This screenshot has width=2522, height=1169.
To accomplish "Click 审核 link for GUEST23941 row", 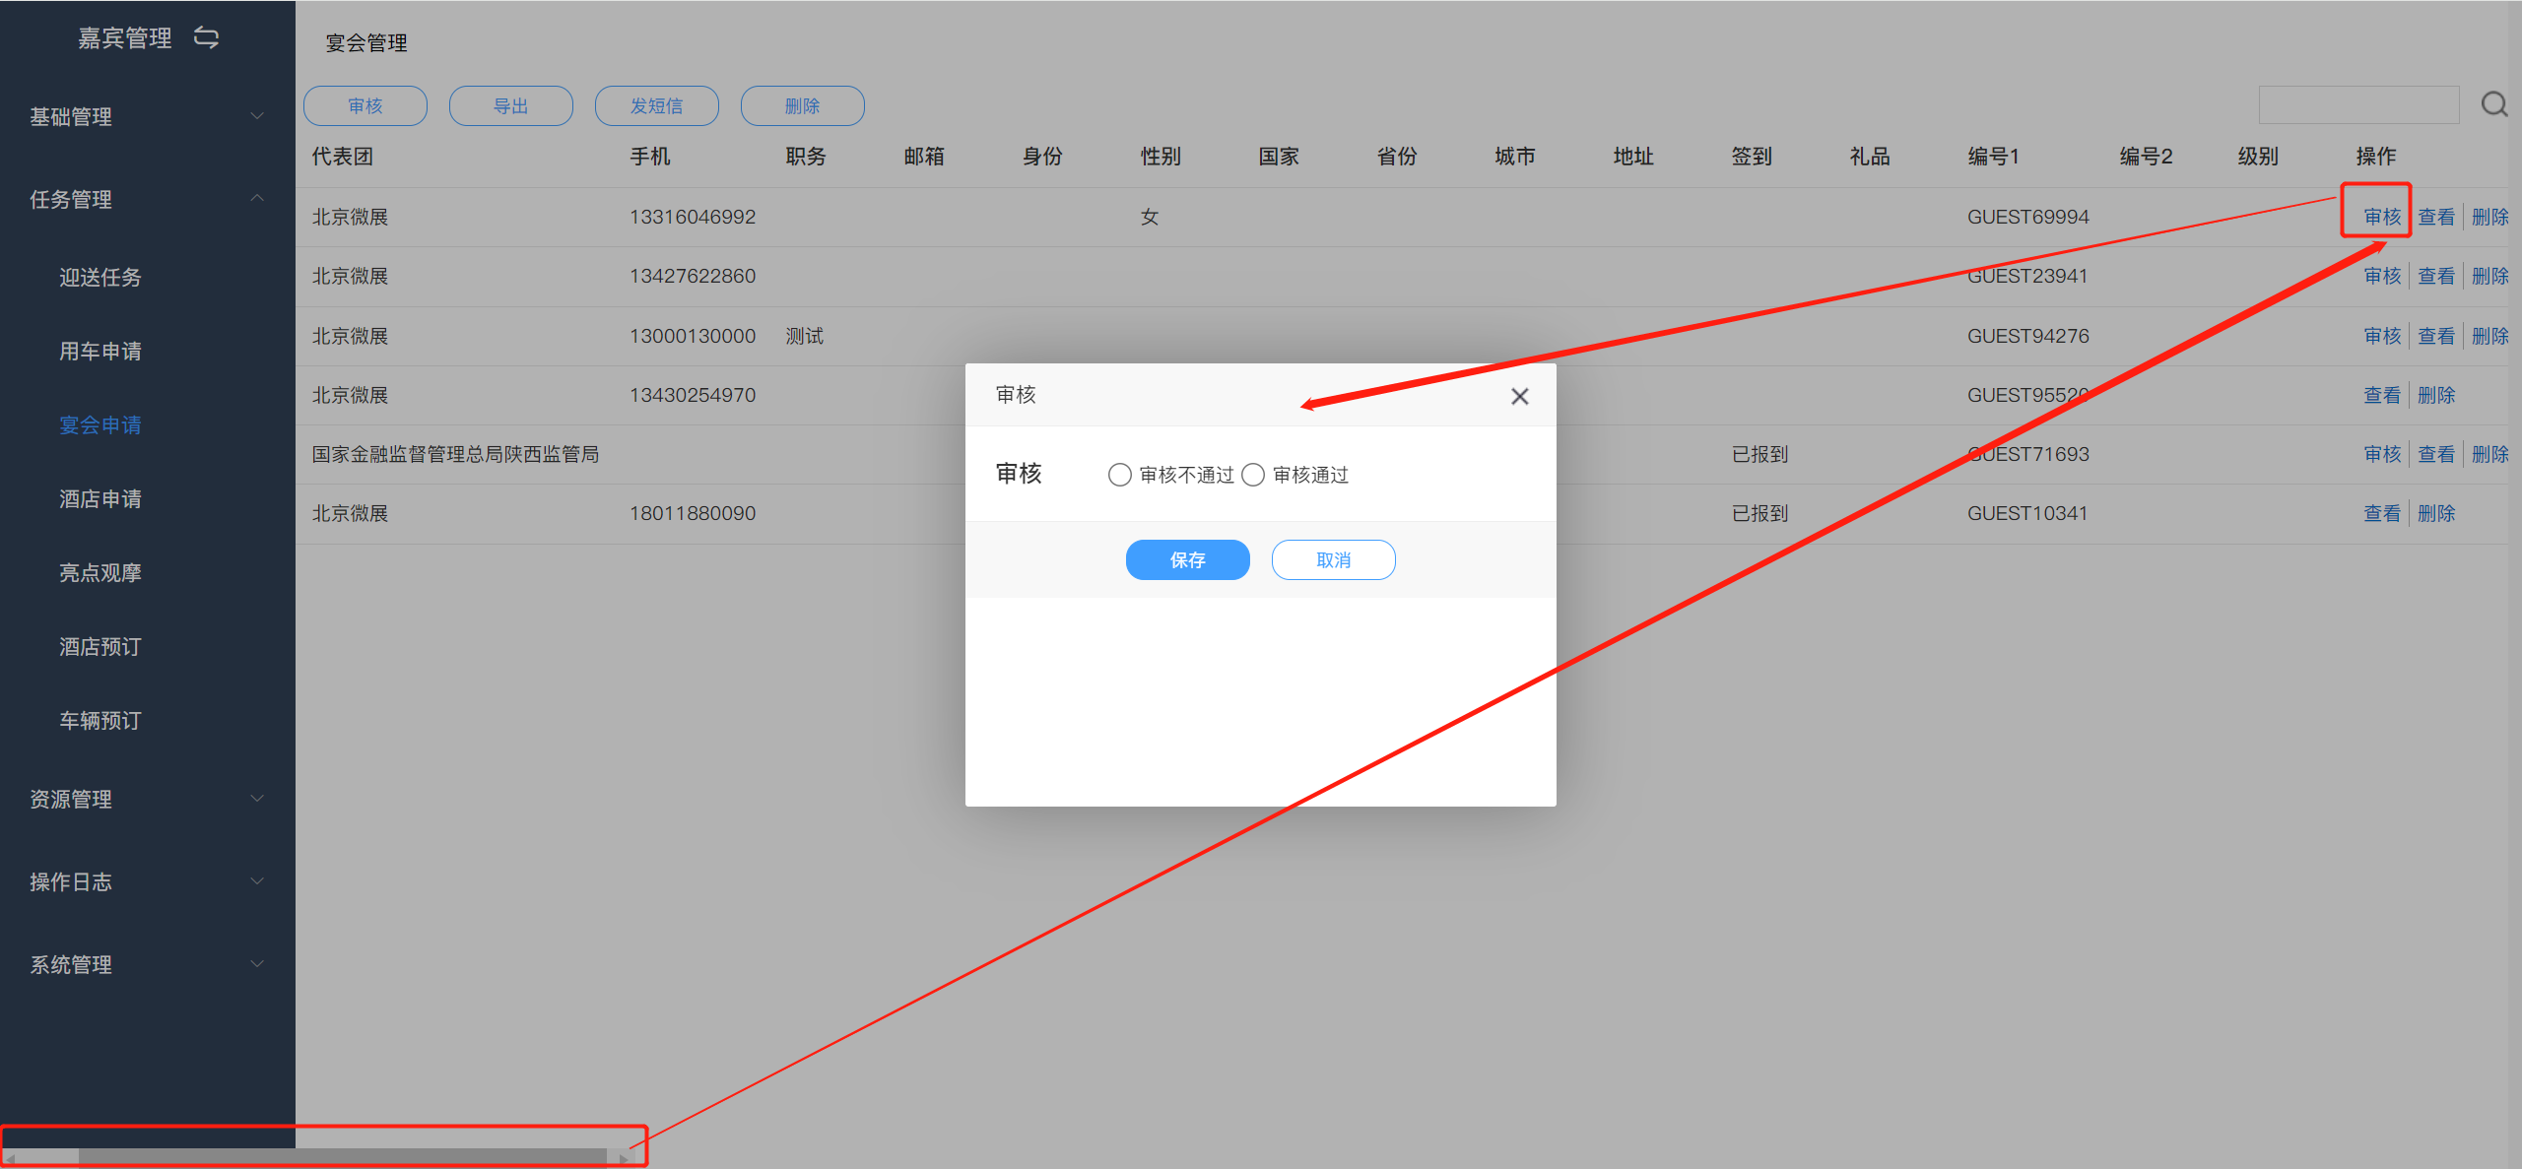I will (x=2383, y=276).
